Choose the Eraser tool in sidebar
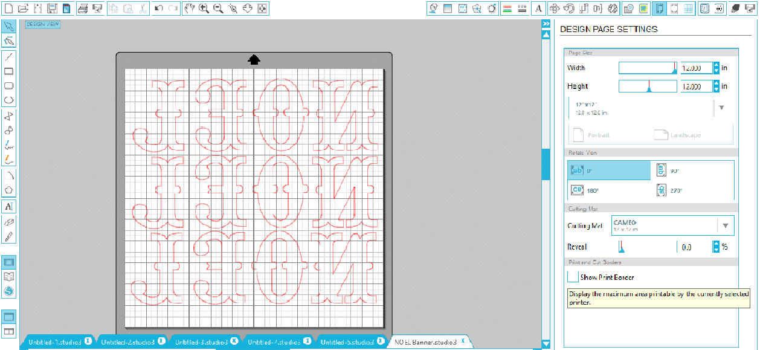 pyautogui.click(x=9, y=222)
